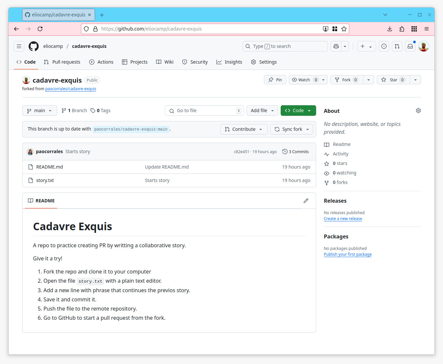This screenshot has height=364, width=443.
Task: Click paocorrales commit author avatar
Action: pos(30,152)
